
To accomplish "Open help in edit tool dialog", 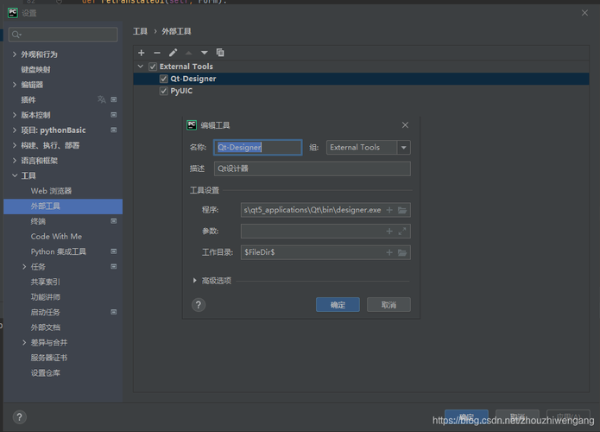I will 199,305.
